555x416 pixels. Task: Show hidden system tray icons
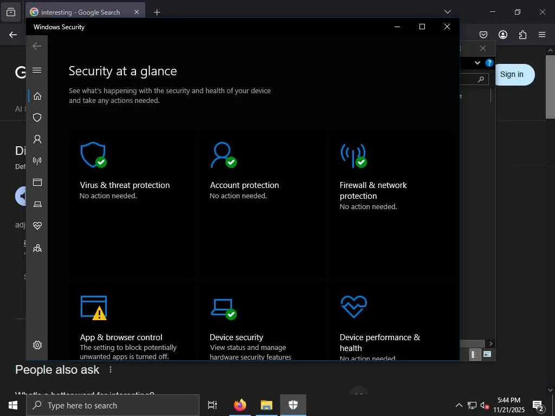pyautogui.click(x=459, y=405)
